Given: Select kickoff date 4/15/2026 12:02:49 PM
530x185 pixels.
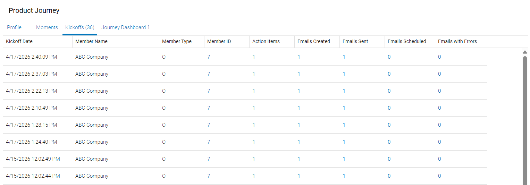Looking at the screenshot, I should coord(33,159).
